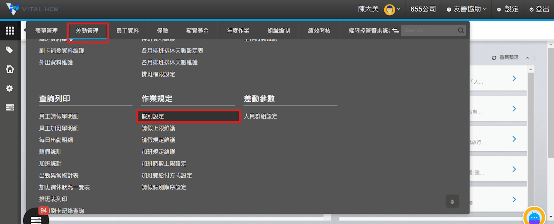Click the 重新整理 refresh button
This screenshot has height=224, width=554.
506,58
